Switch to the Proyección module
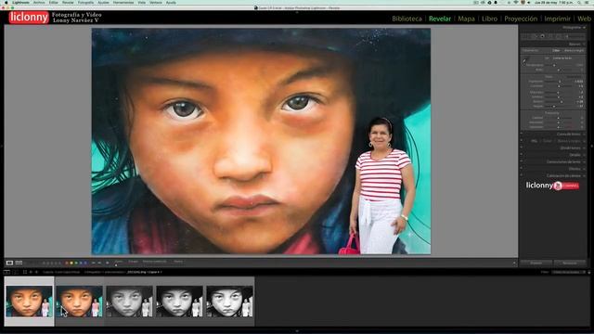This screenshot has height=334, width=594. pyautogui.click(x=521, y=19)
